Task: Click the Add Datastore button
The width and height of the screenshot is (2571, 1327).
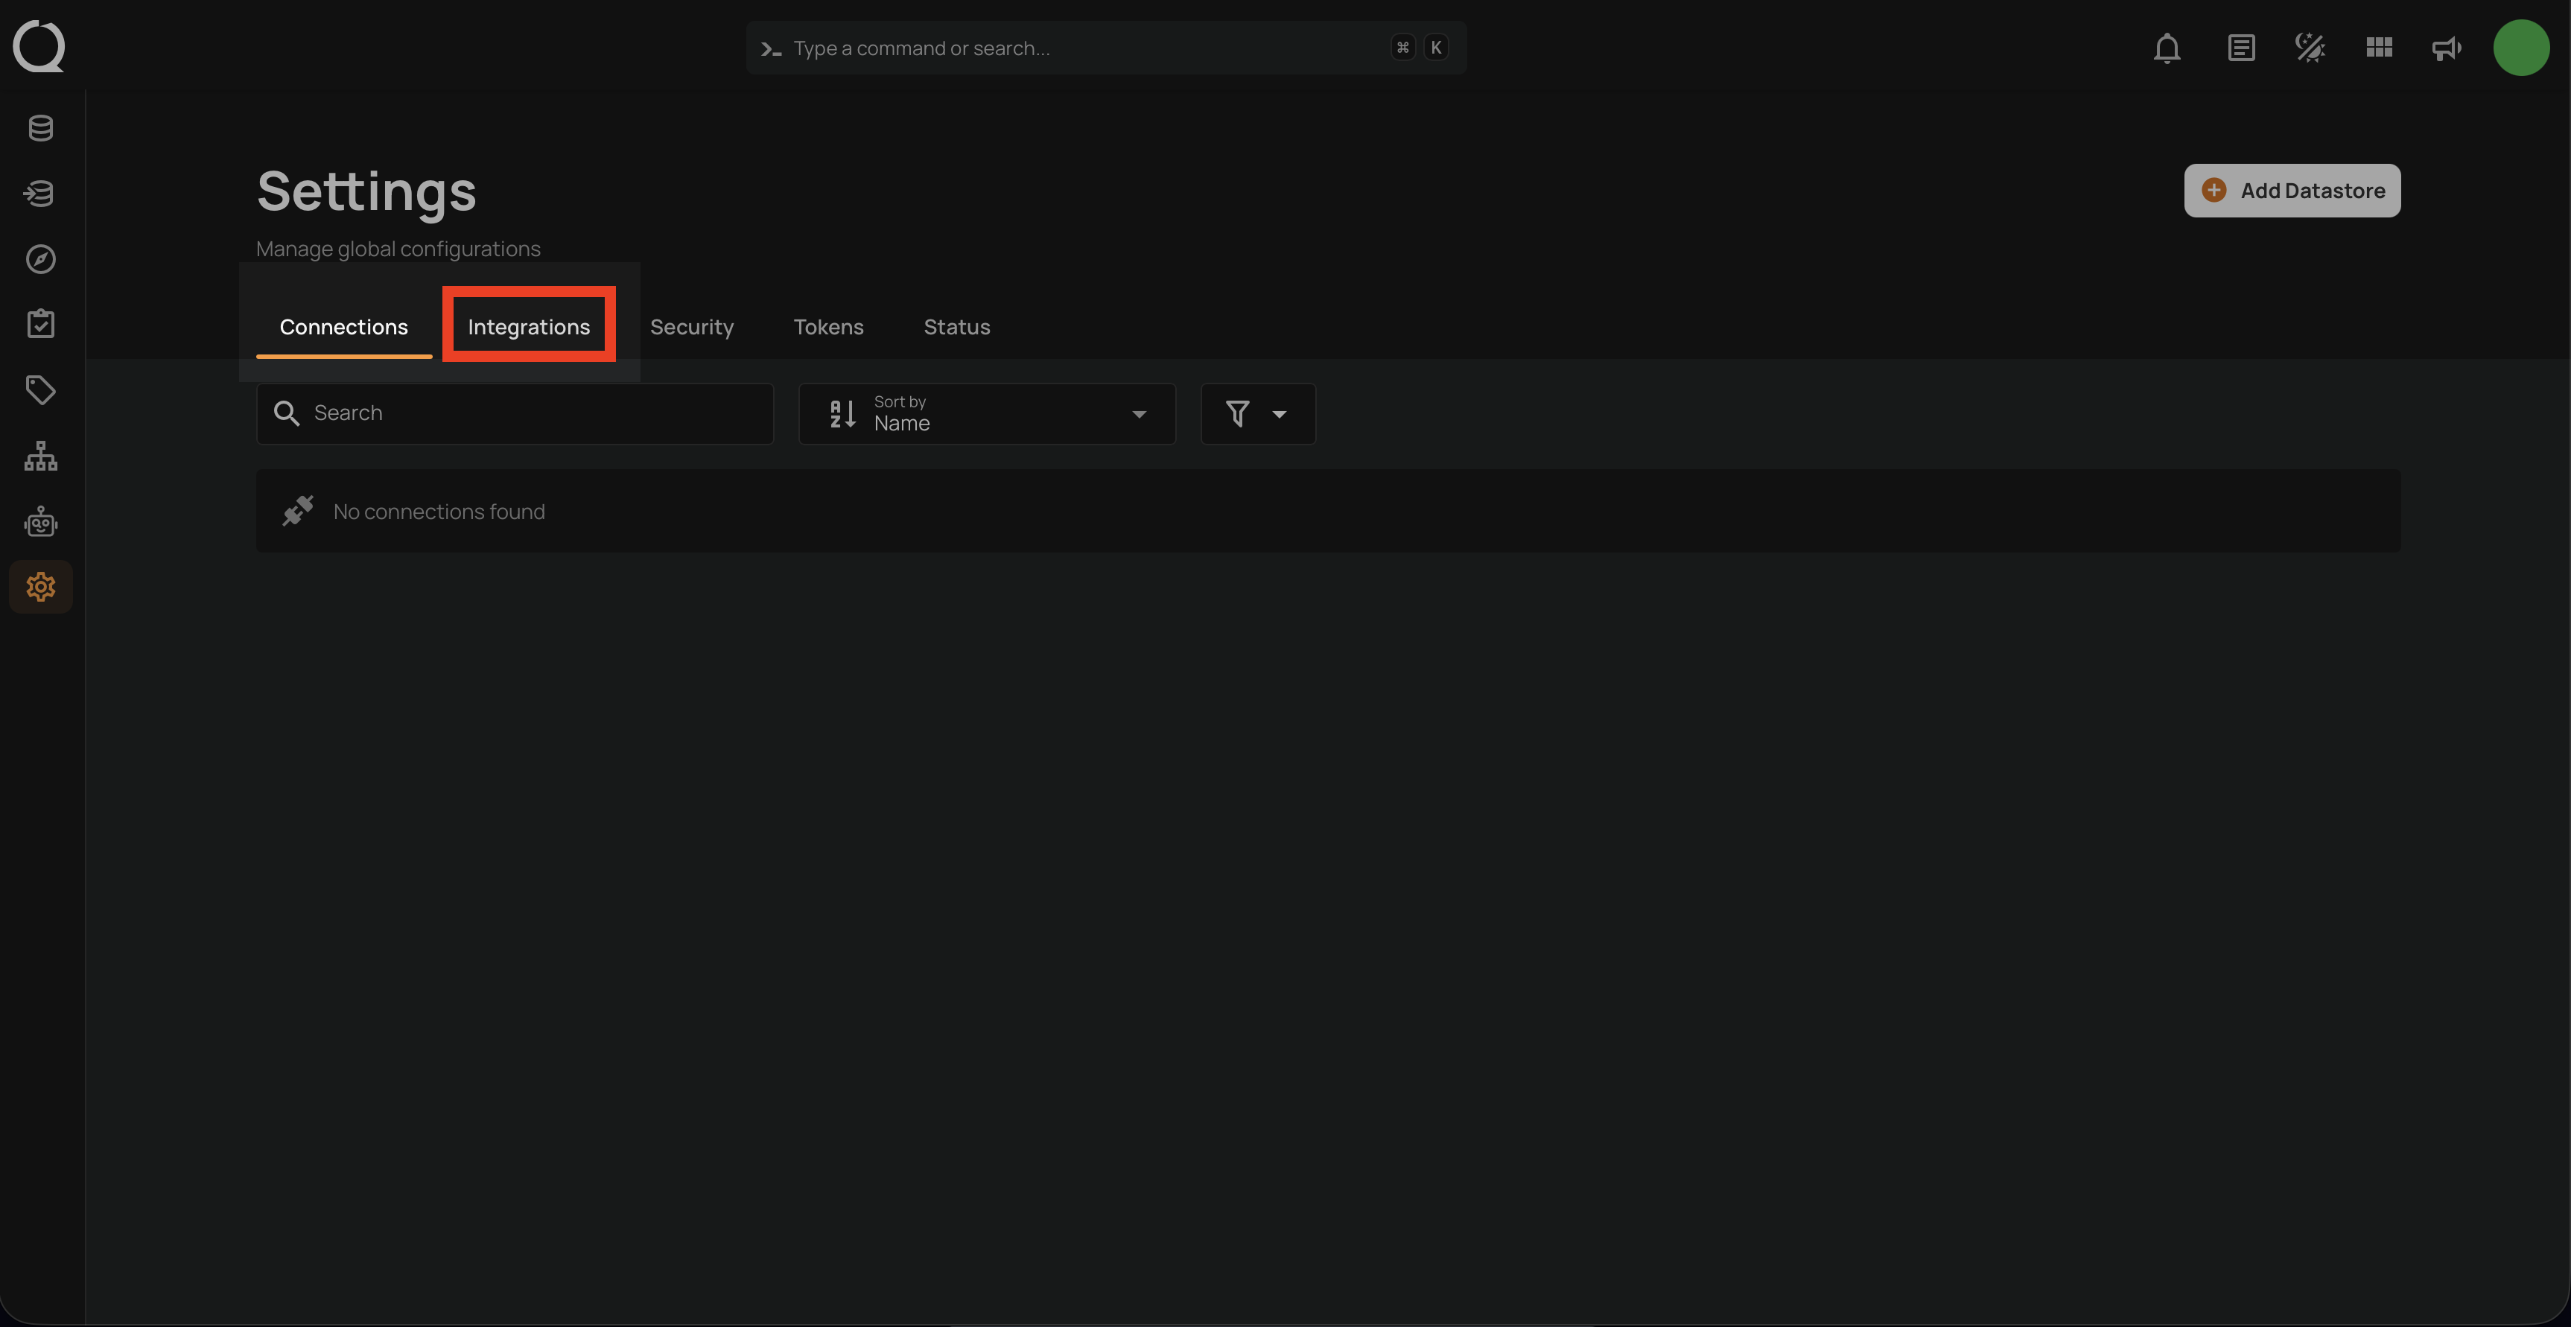Action: pos(2292,191)
